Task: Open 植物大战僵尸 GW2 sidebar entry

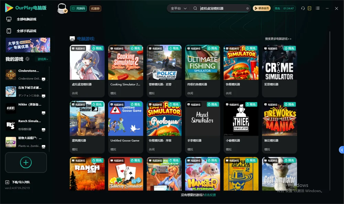Action: (26, 142)
